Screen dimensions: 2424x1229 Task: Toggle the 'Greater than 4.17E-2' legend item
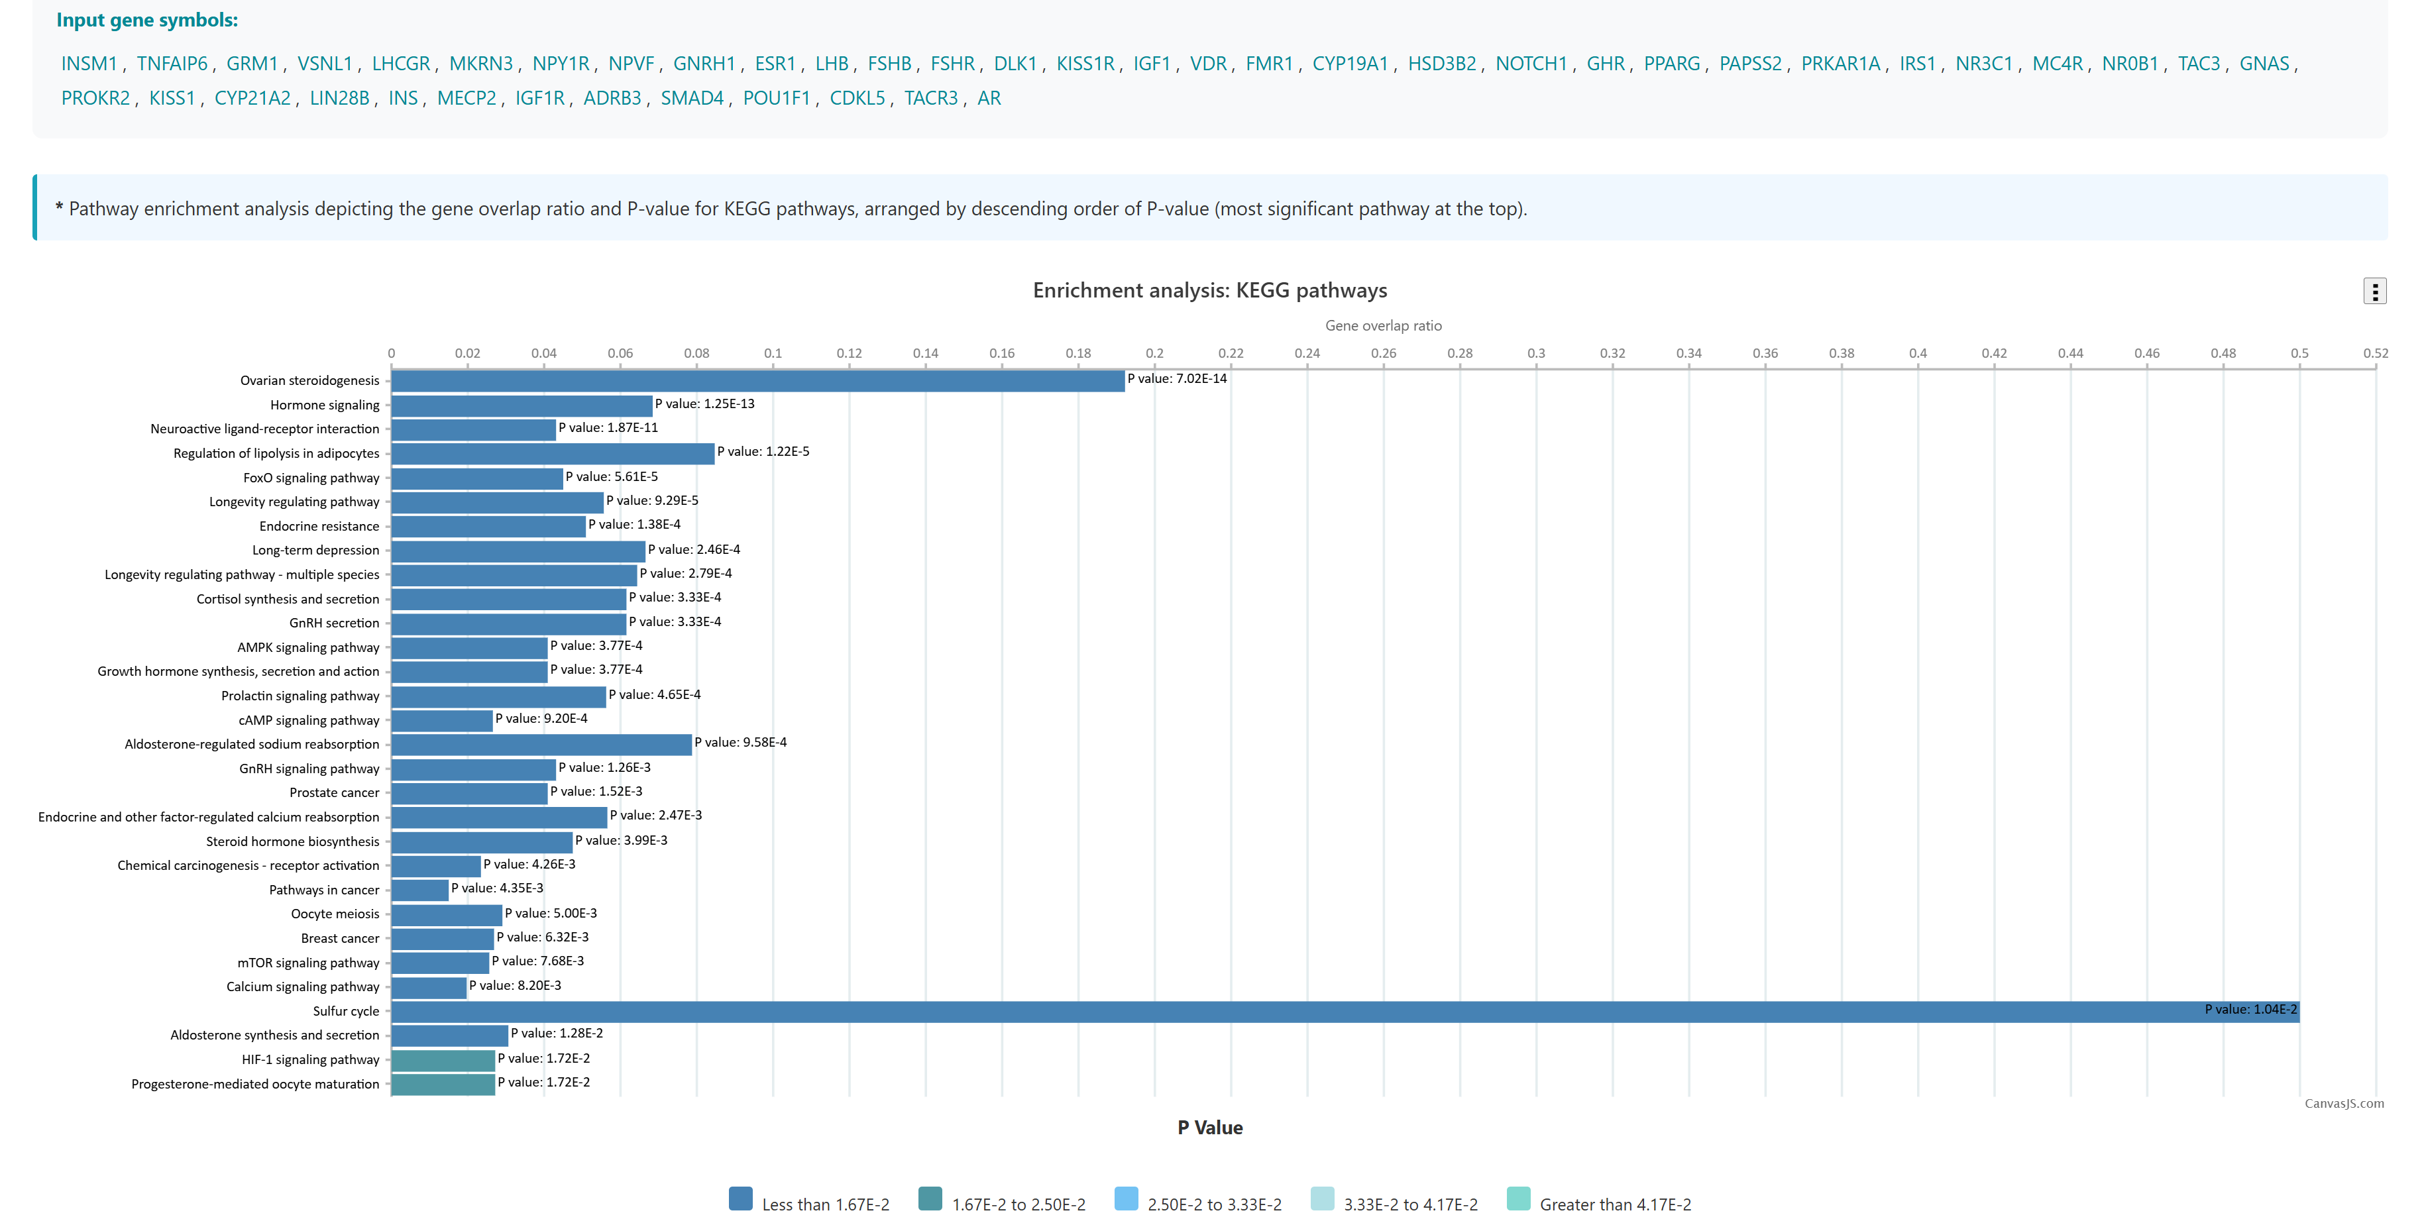click(x=1615, y=1204)
